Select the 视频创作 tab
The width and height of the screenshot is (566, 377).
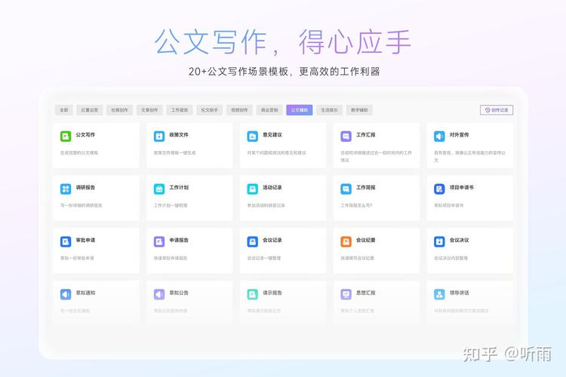239,110
